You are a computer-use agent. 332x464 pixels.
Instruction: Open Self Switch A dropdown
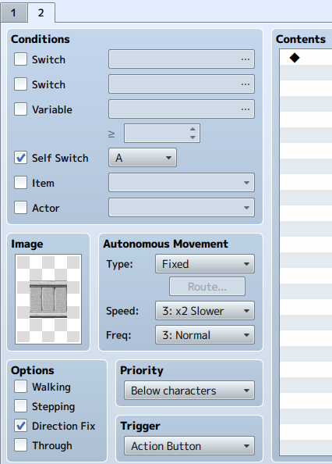pos(143,158)
